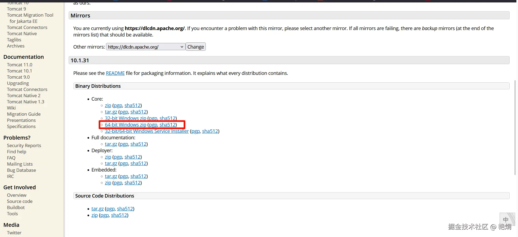Download source code tar.gz

click(x=97, y=209)
